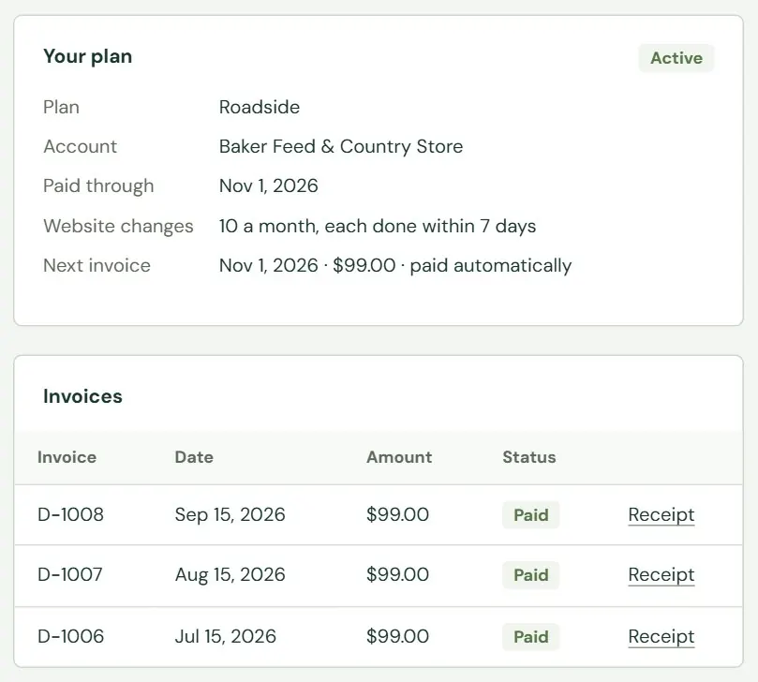Click the Account label
The width and height of the screenshot is (758, 682).
point(81,146)
